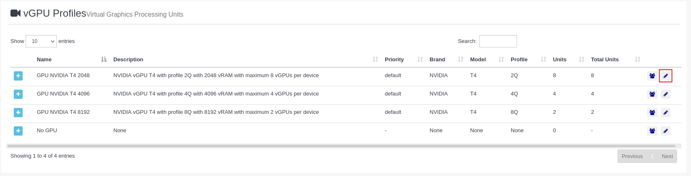Expand details of GPU NVIDIA T4 4096 row
This screenshot has width=691, height=176.
pyautogui.click(x=18, y=94)
